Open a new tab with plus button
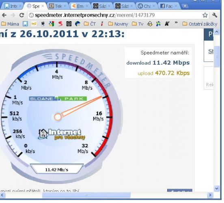The image size is (224, 203). 185,6
